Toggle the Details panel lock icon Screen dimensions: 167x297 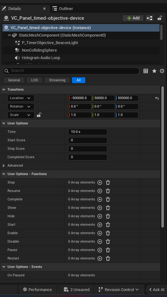pyautogui.click(x=159, y=18)
